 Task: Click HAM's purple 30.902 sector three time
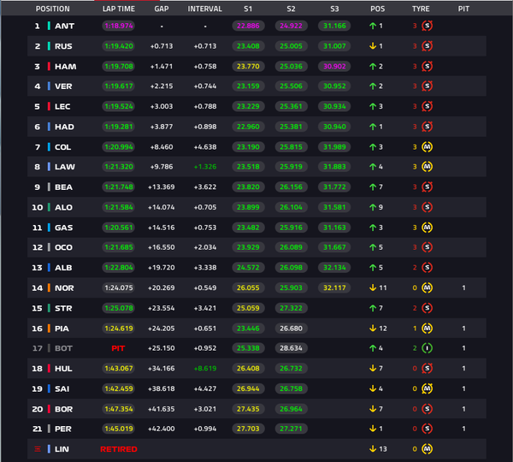334,67
